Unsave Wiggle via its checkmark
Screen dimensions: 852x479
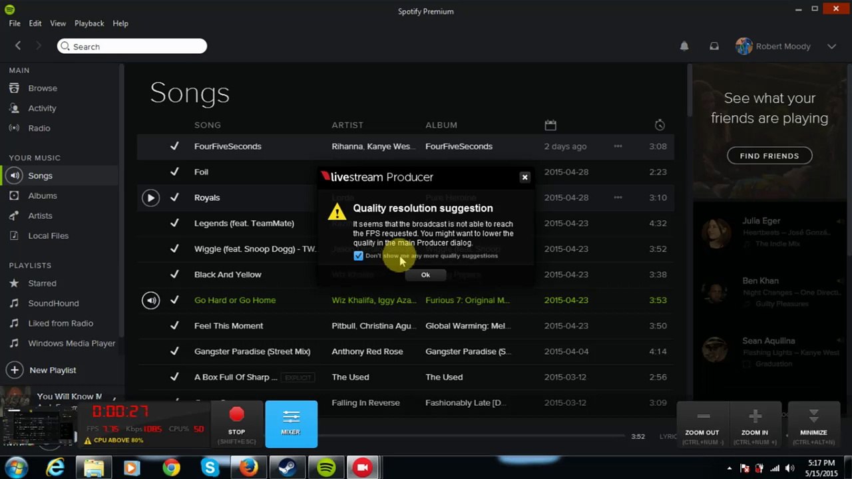pyautogui.click(x=174, y=249)
